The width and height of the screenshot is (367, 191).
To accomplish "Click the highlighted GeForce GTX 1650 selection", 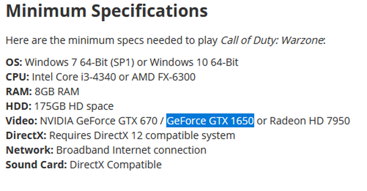I will tap(210, 121).
